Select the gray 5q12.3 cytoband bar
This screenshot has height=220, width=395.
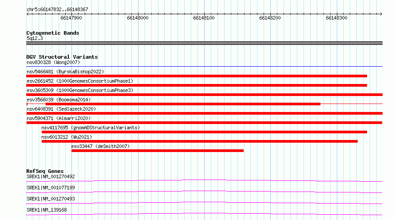[204, 43]
